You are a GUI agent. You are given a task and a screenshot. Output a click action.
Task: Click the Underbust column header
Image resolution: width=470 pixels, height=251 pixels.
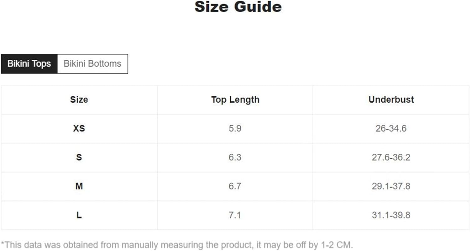pos(391,100)
